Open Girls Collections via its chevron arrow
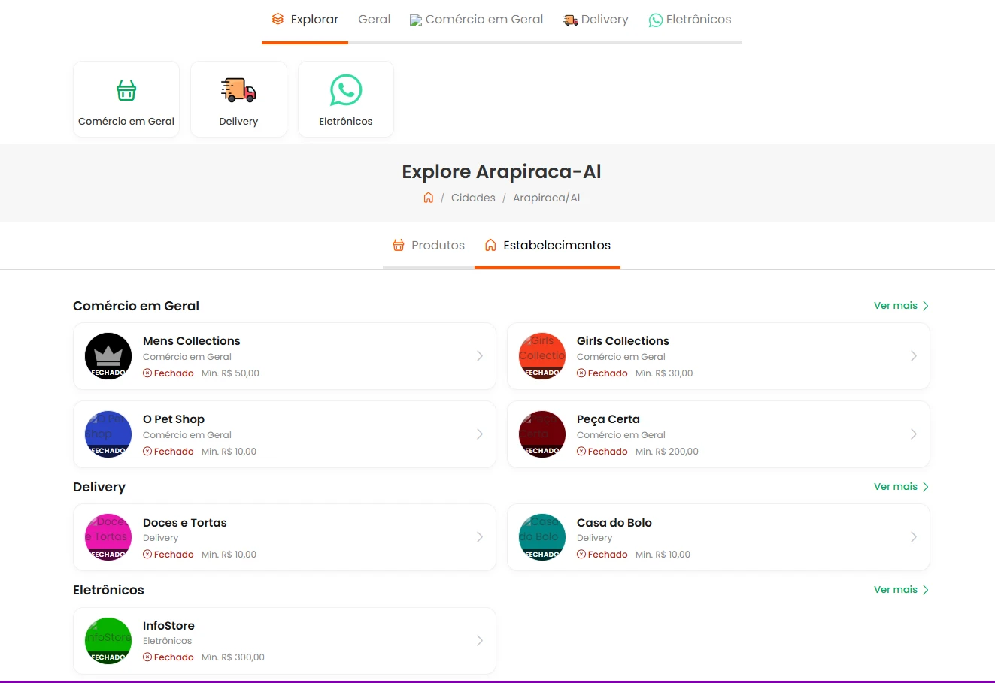 [914, 356]
